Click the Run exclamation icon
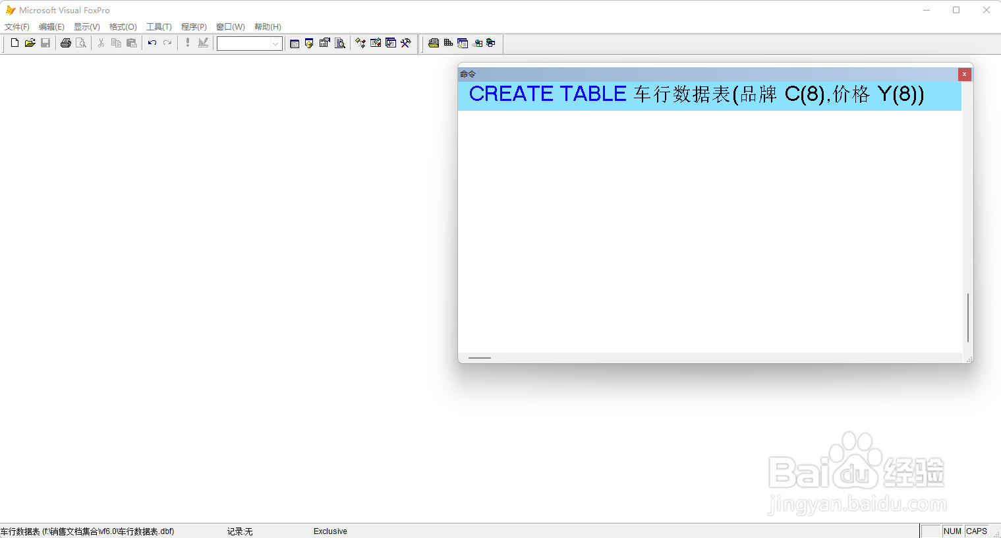 point(188,43)
